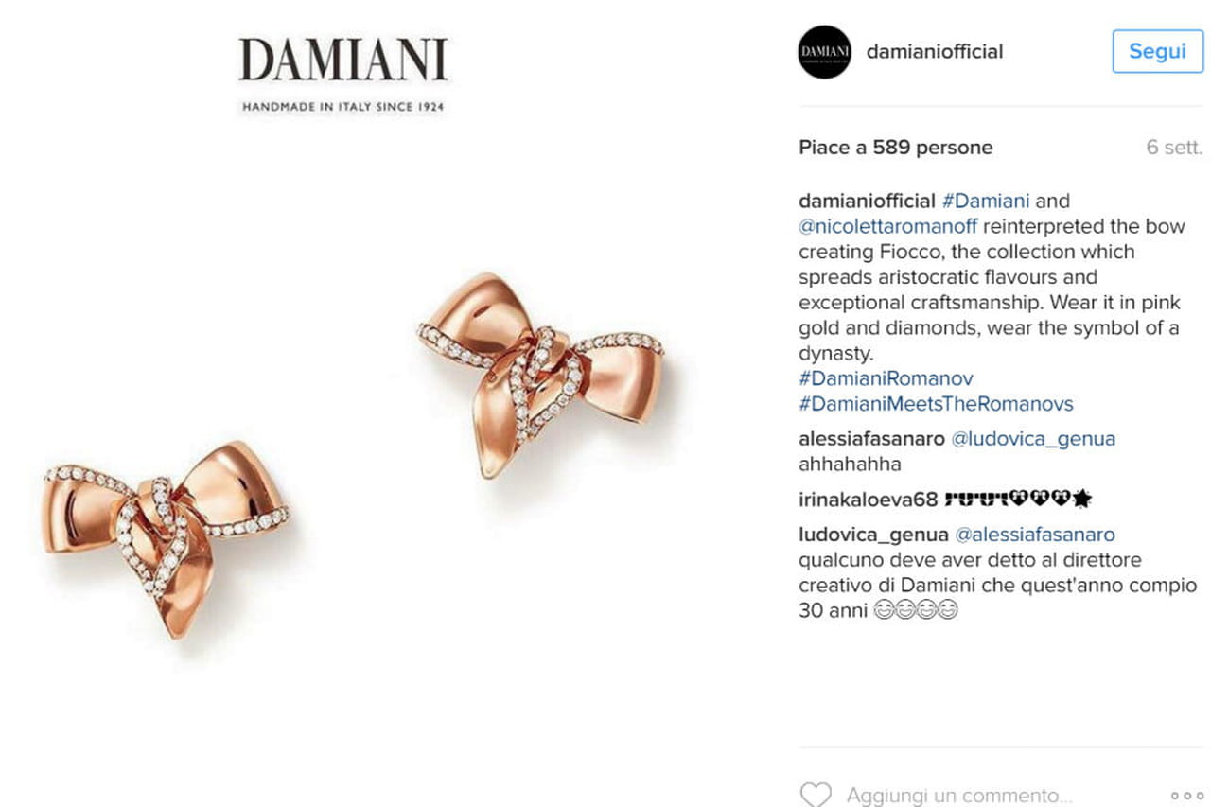This screenshot has height=807, width=1211.
Task: Click the ludovica_genua commenter username
Action: (x=873, y=535)
